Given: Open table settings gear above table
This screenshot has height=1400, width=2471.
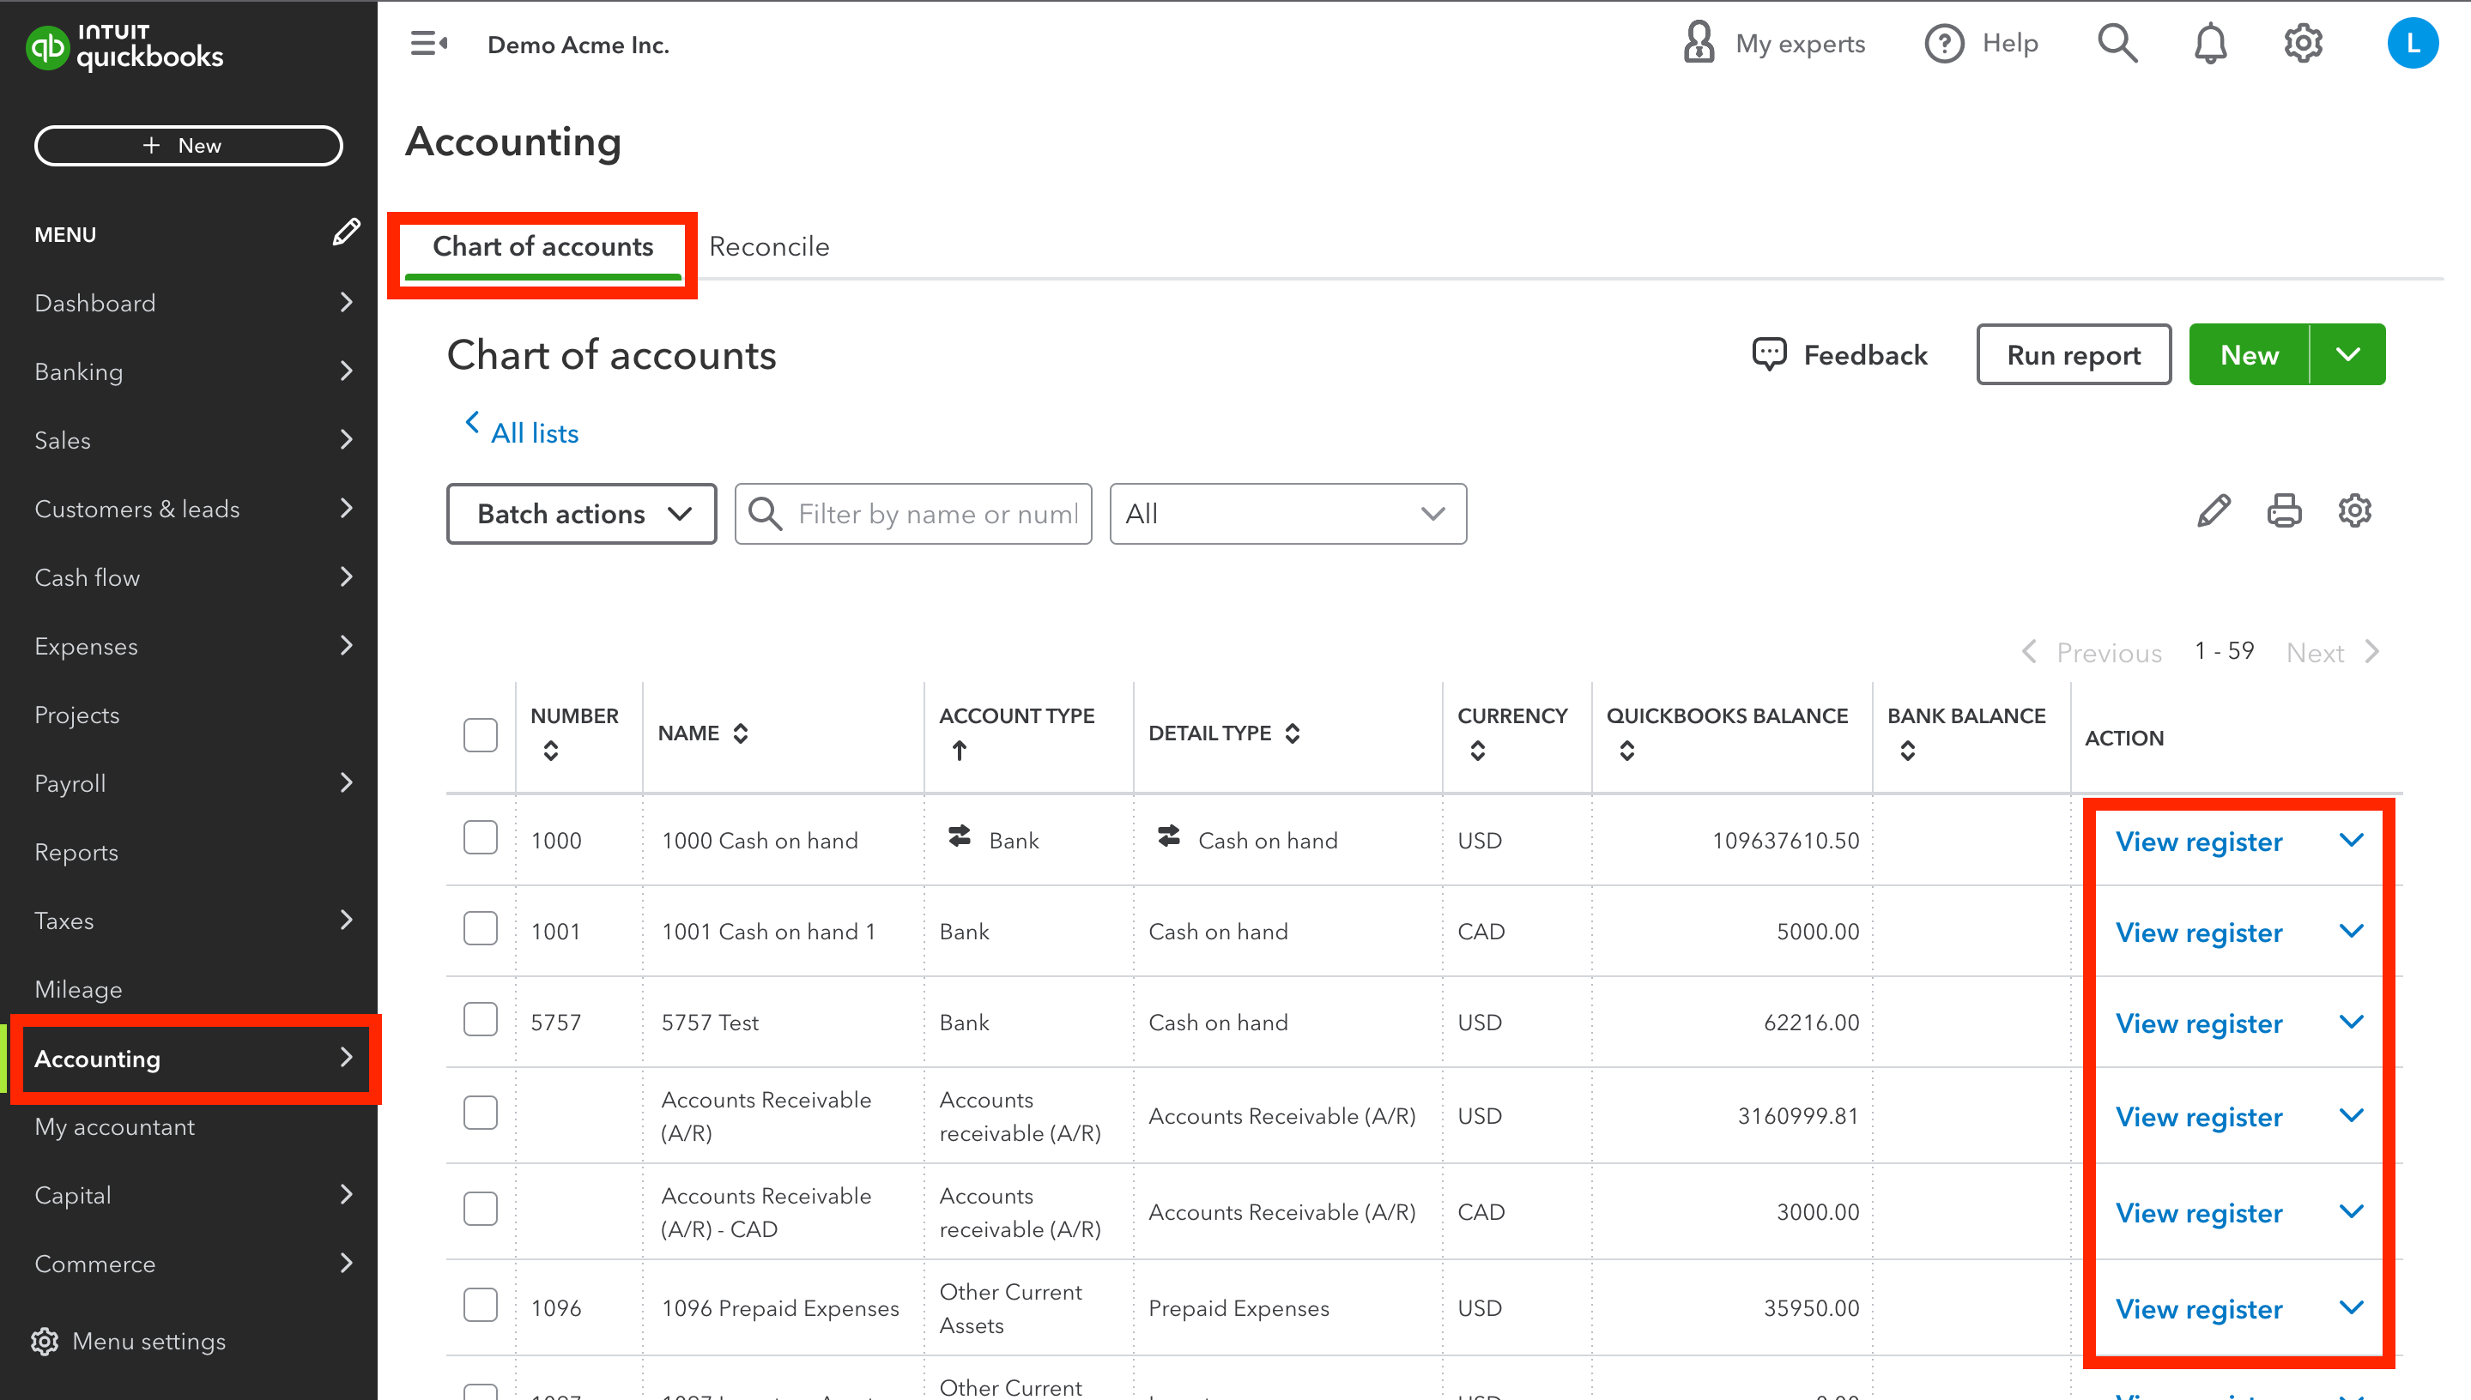Looking at the screenshot, I should [x=2353, y=511].
